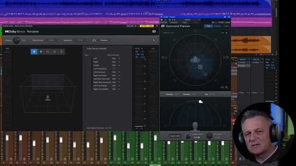
Task: Click the top center speaker in panner
Action: (x=195, y=31)
